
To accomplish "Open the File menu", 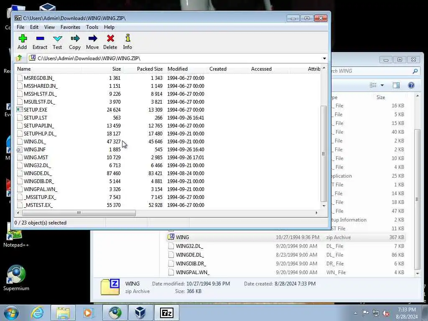I will click(x=20, y=27).
